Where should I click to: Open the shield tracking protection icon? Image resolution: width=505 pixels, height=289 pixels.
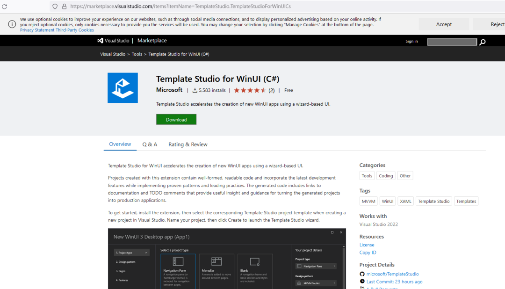55,6
